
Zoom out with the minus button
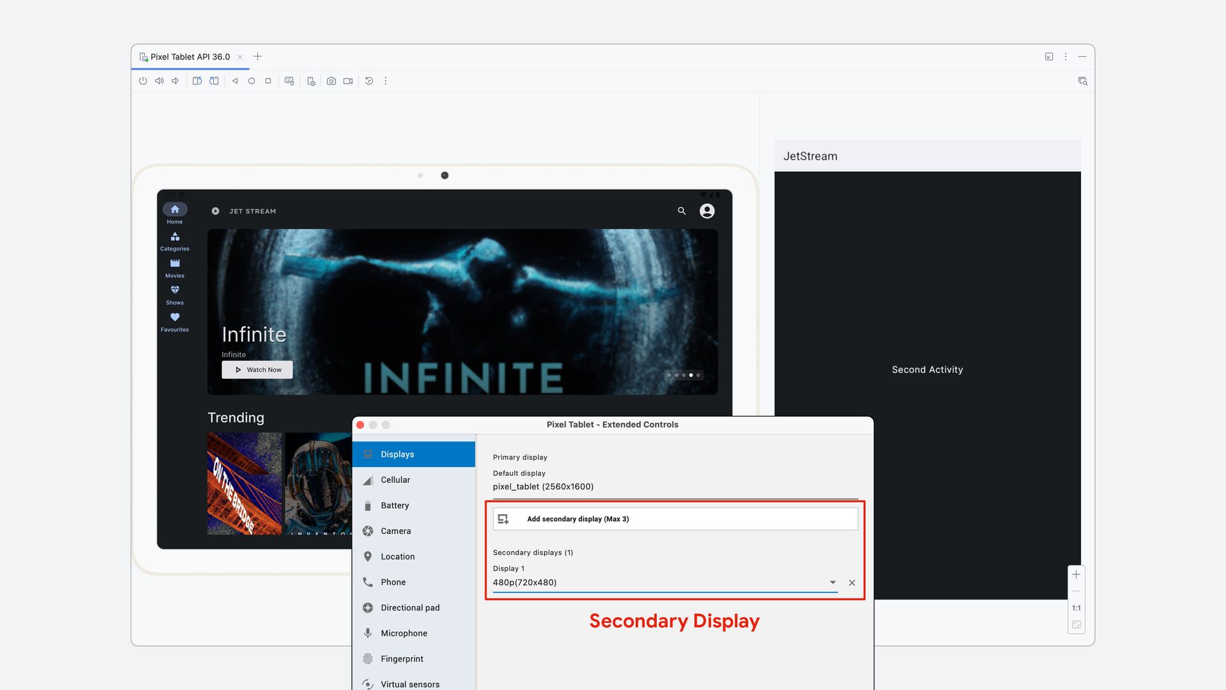click(x=1076, y=592)
